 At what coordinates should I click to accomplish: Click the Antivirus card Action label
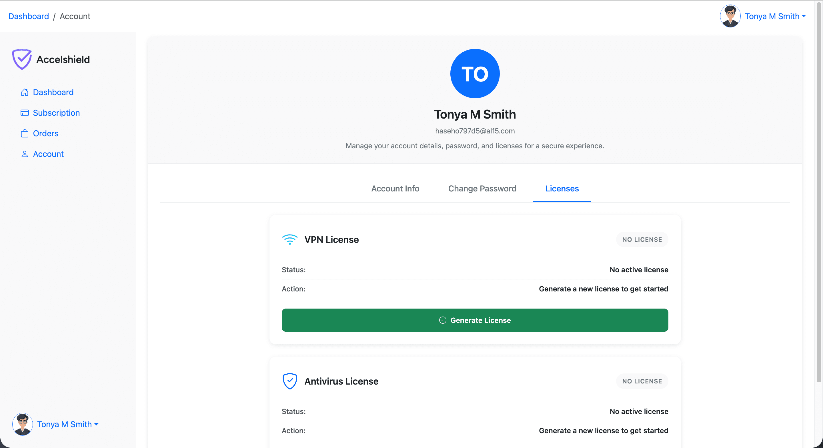pos(293,430)
